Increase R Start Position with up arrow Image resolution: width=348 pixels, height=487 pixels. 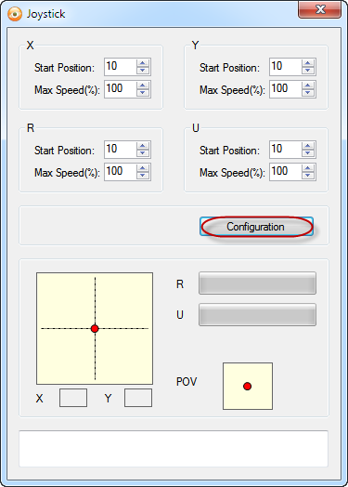tap(143, 146)
